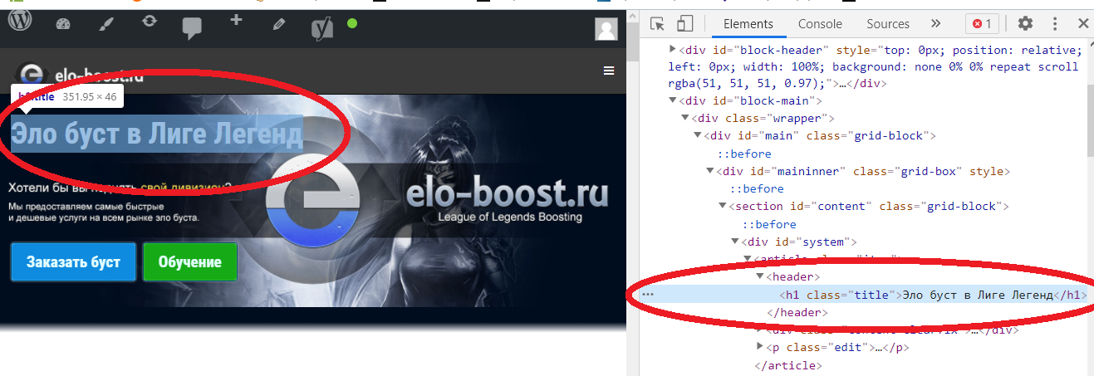Select the ::before under div id main
The width and height of the screenshot is (1094, 376).
tap(744, 154)
